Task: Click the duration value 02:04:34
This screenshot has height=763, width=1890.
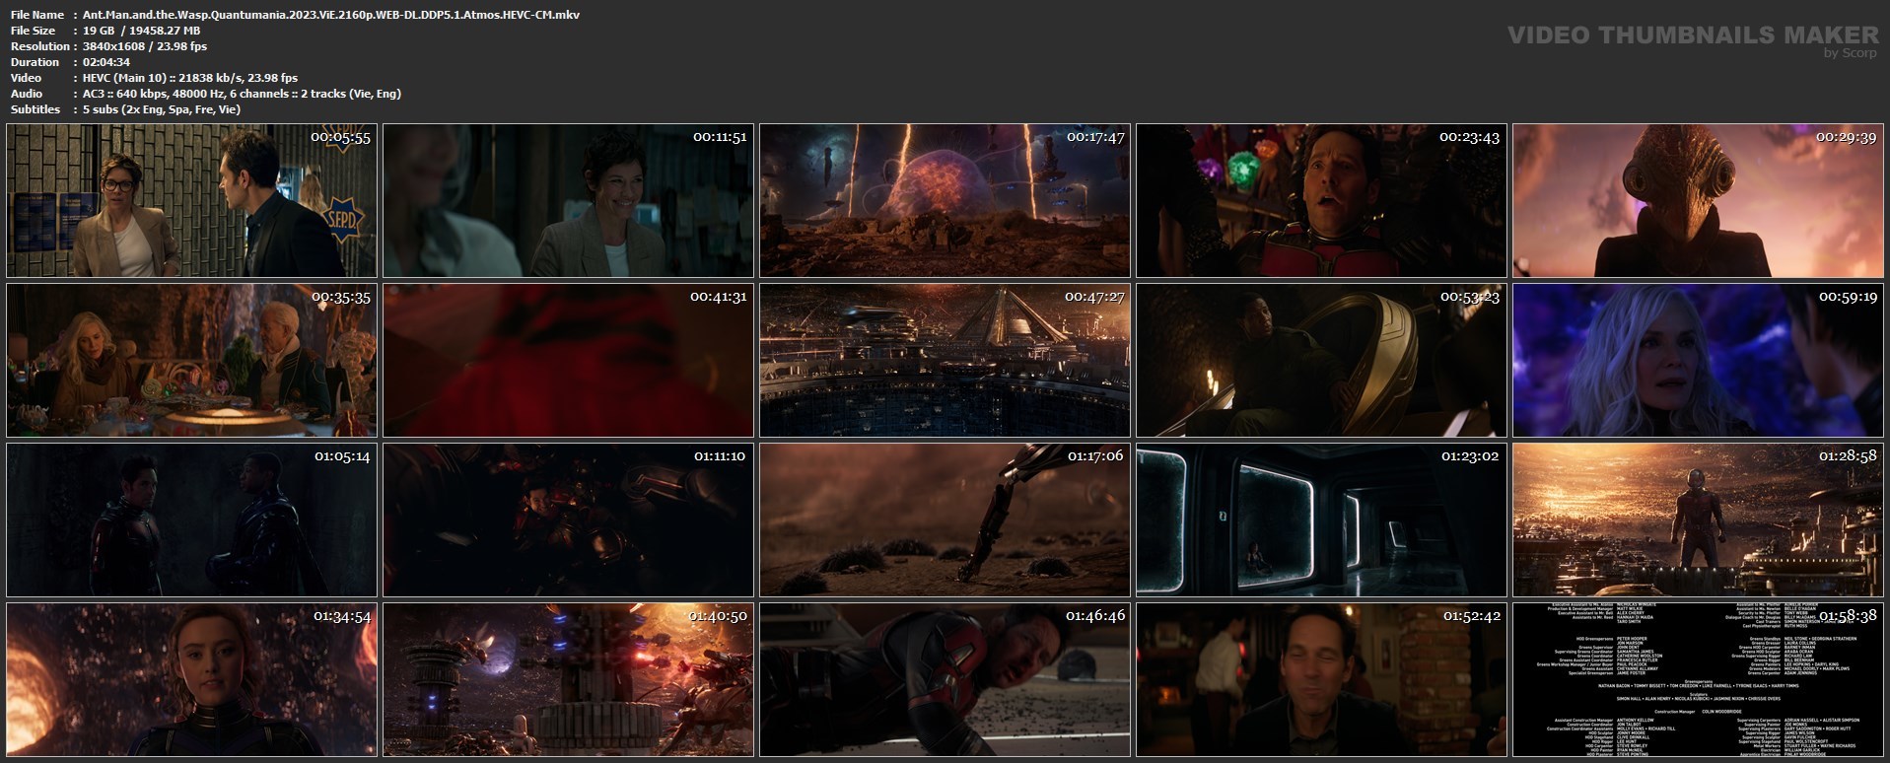Action: click(x=106, y=62)
